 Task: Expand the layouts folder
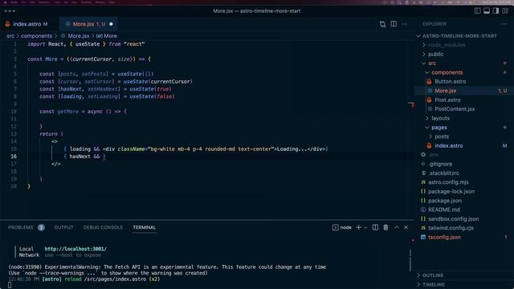click(x=440, y=118)
